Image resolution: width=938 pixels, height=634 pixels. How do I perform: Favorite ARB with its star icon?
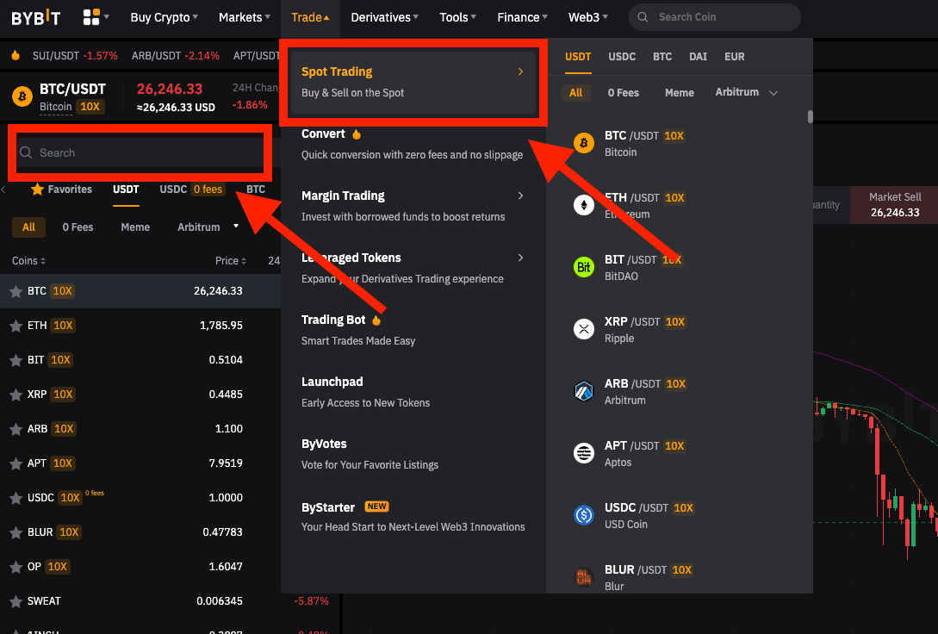(x=16, y=429)
